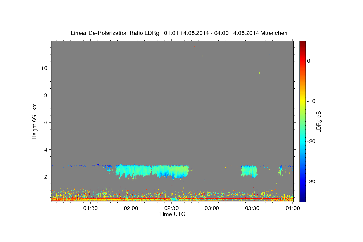This screenshot has height=242, width=363.
Task: Click the 01:30 time tick label
Action: coord(90,208)
